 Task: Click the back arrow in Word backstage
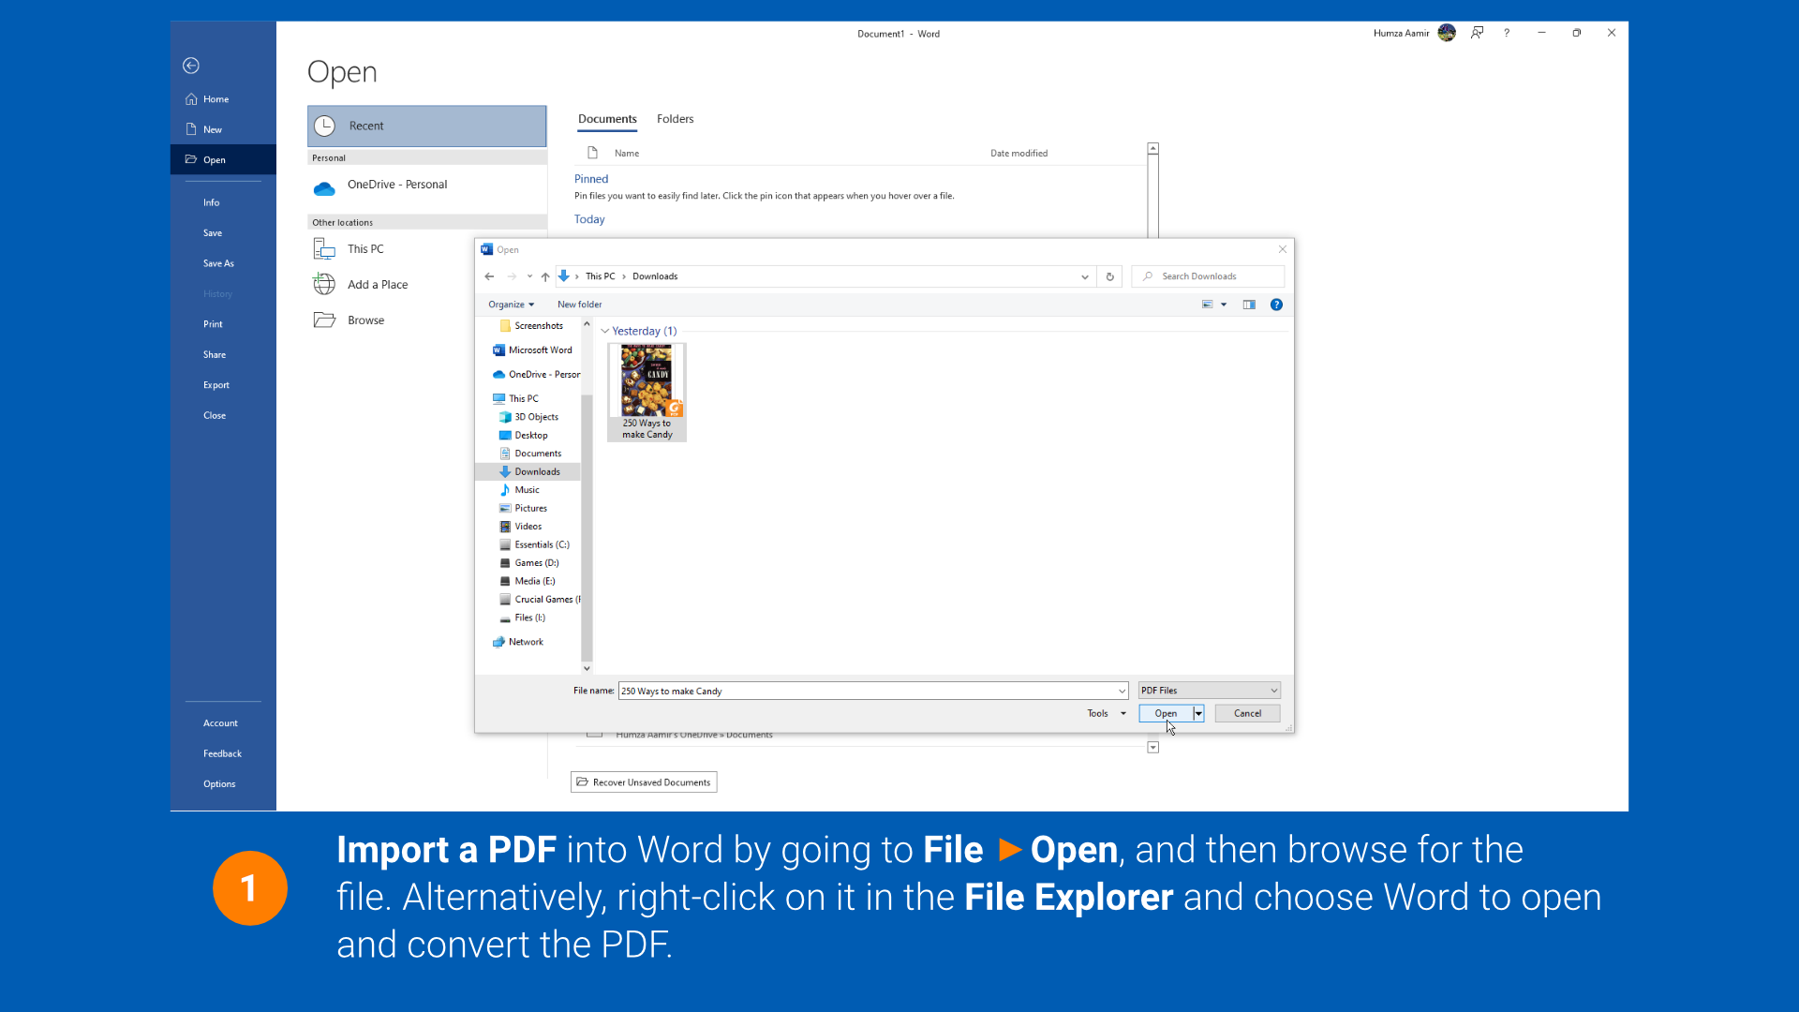[x=191, y=66]
